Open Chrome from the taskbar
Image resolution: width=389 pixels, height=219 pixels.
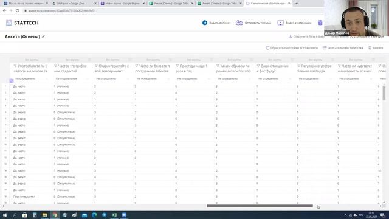pyautogui.click(x=55, y=215)
